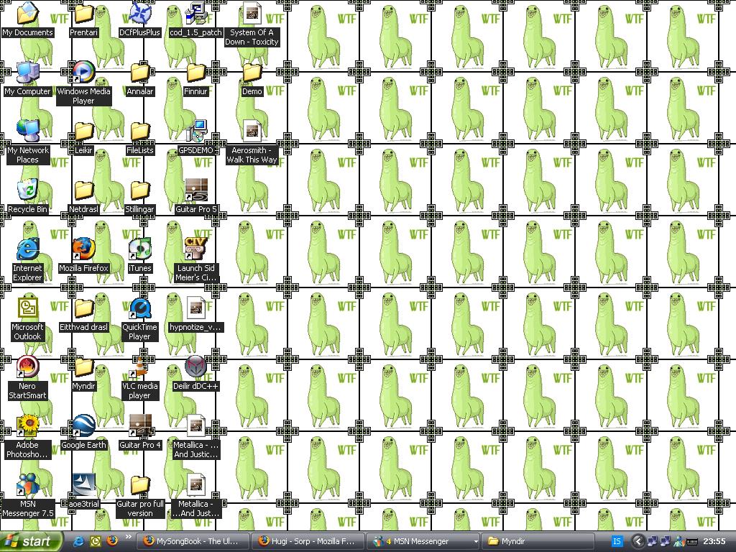Select the Google Earth shortcut
736x552 pixels.
[x=83, y=431]
